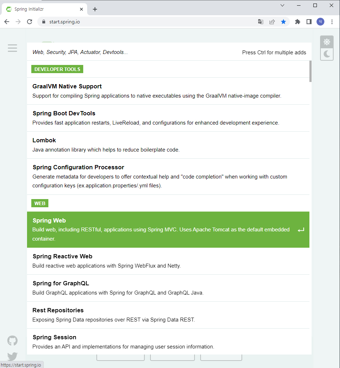Reload the start.spring.io page
Screen dimensions: 340x368
pyautogui.click(x=30, y=22)
